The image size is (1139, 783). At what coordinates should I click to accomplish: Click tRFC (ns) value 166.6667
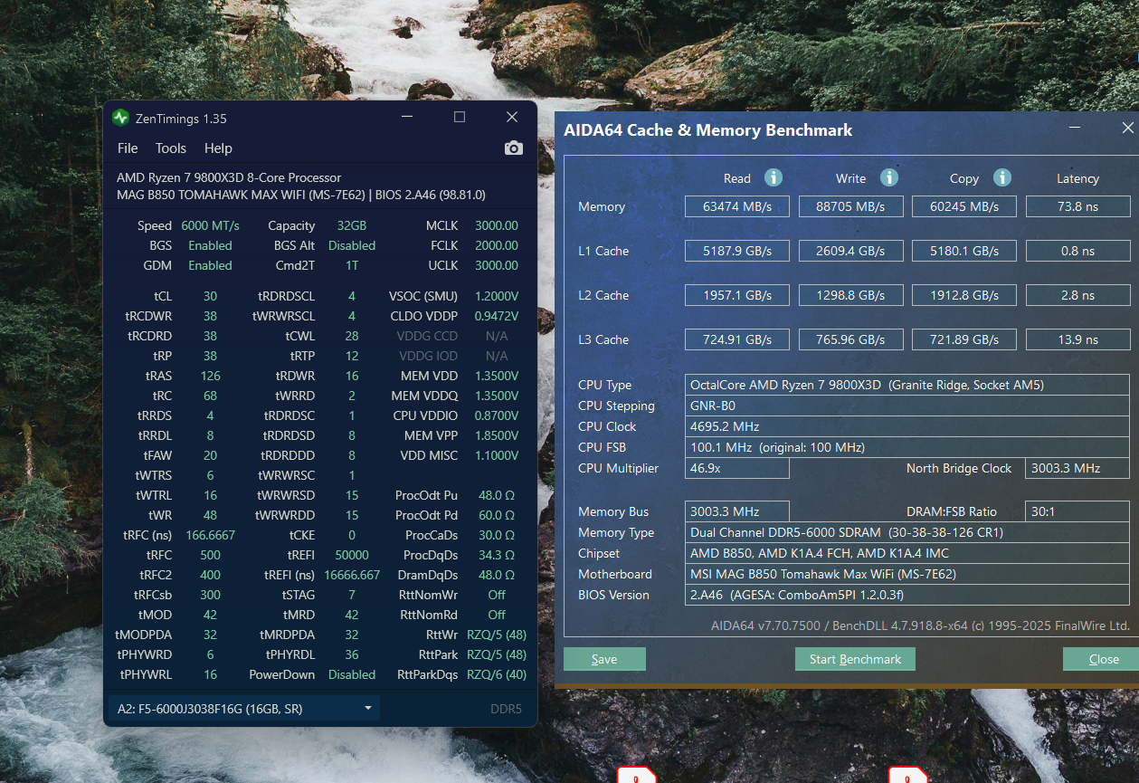click(210, 535)
